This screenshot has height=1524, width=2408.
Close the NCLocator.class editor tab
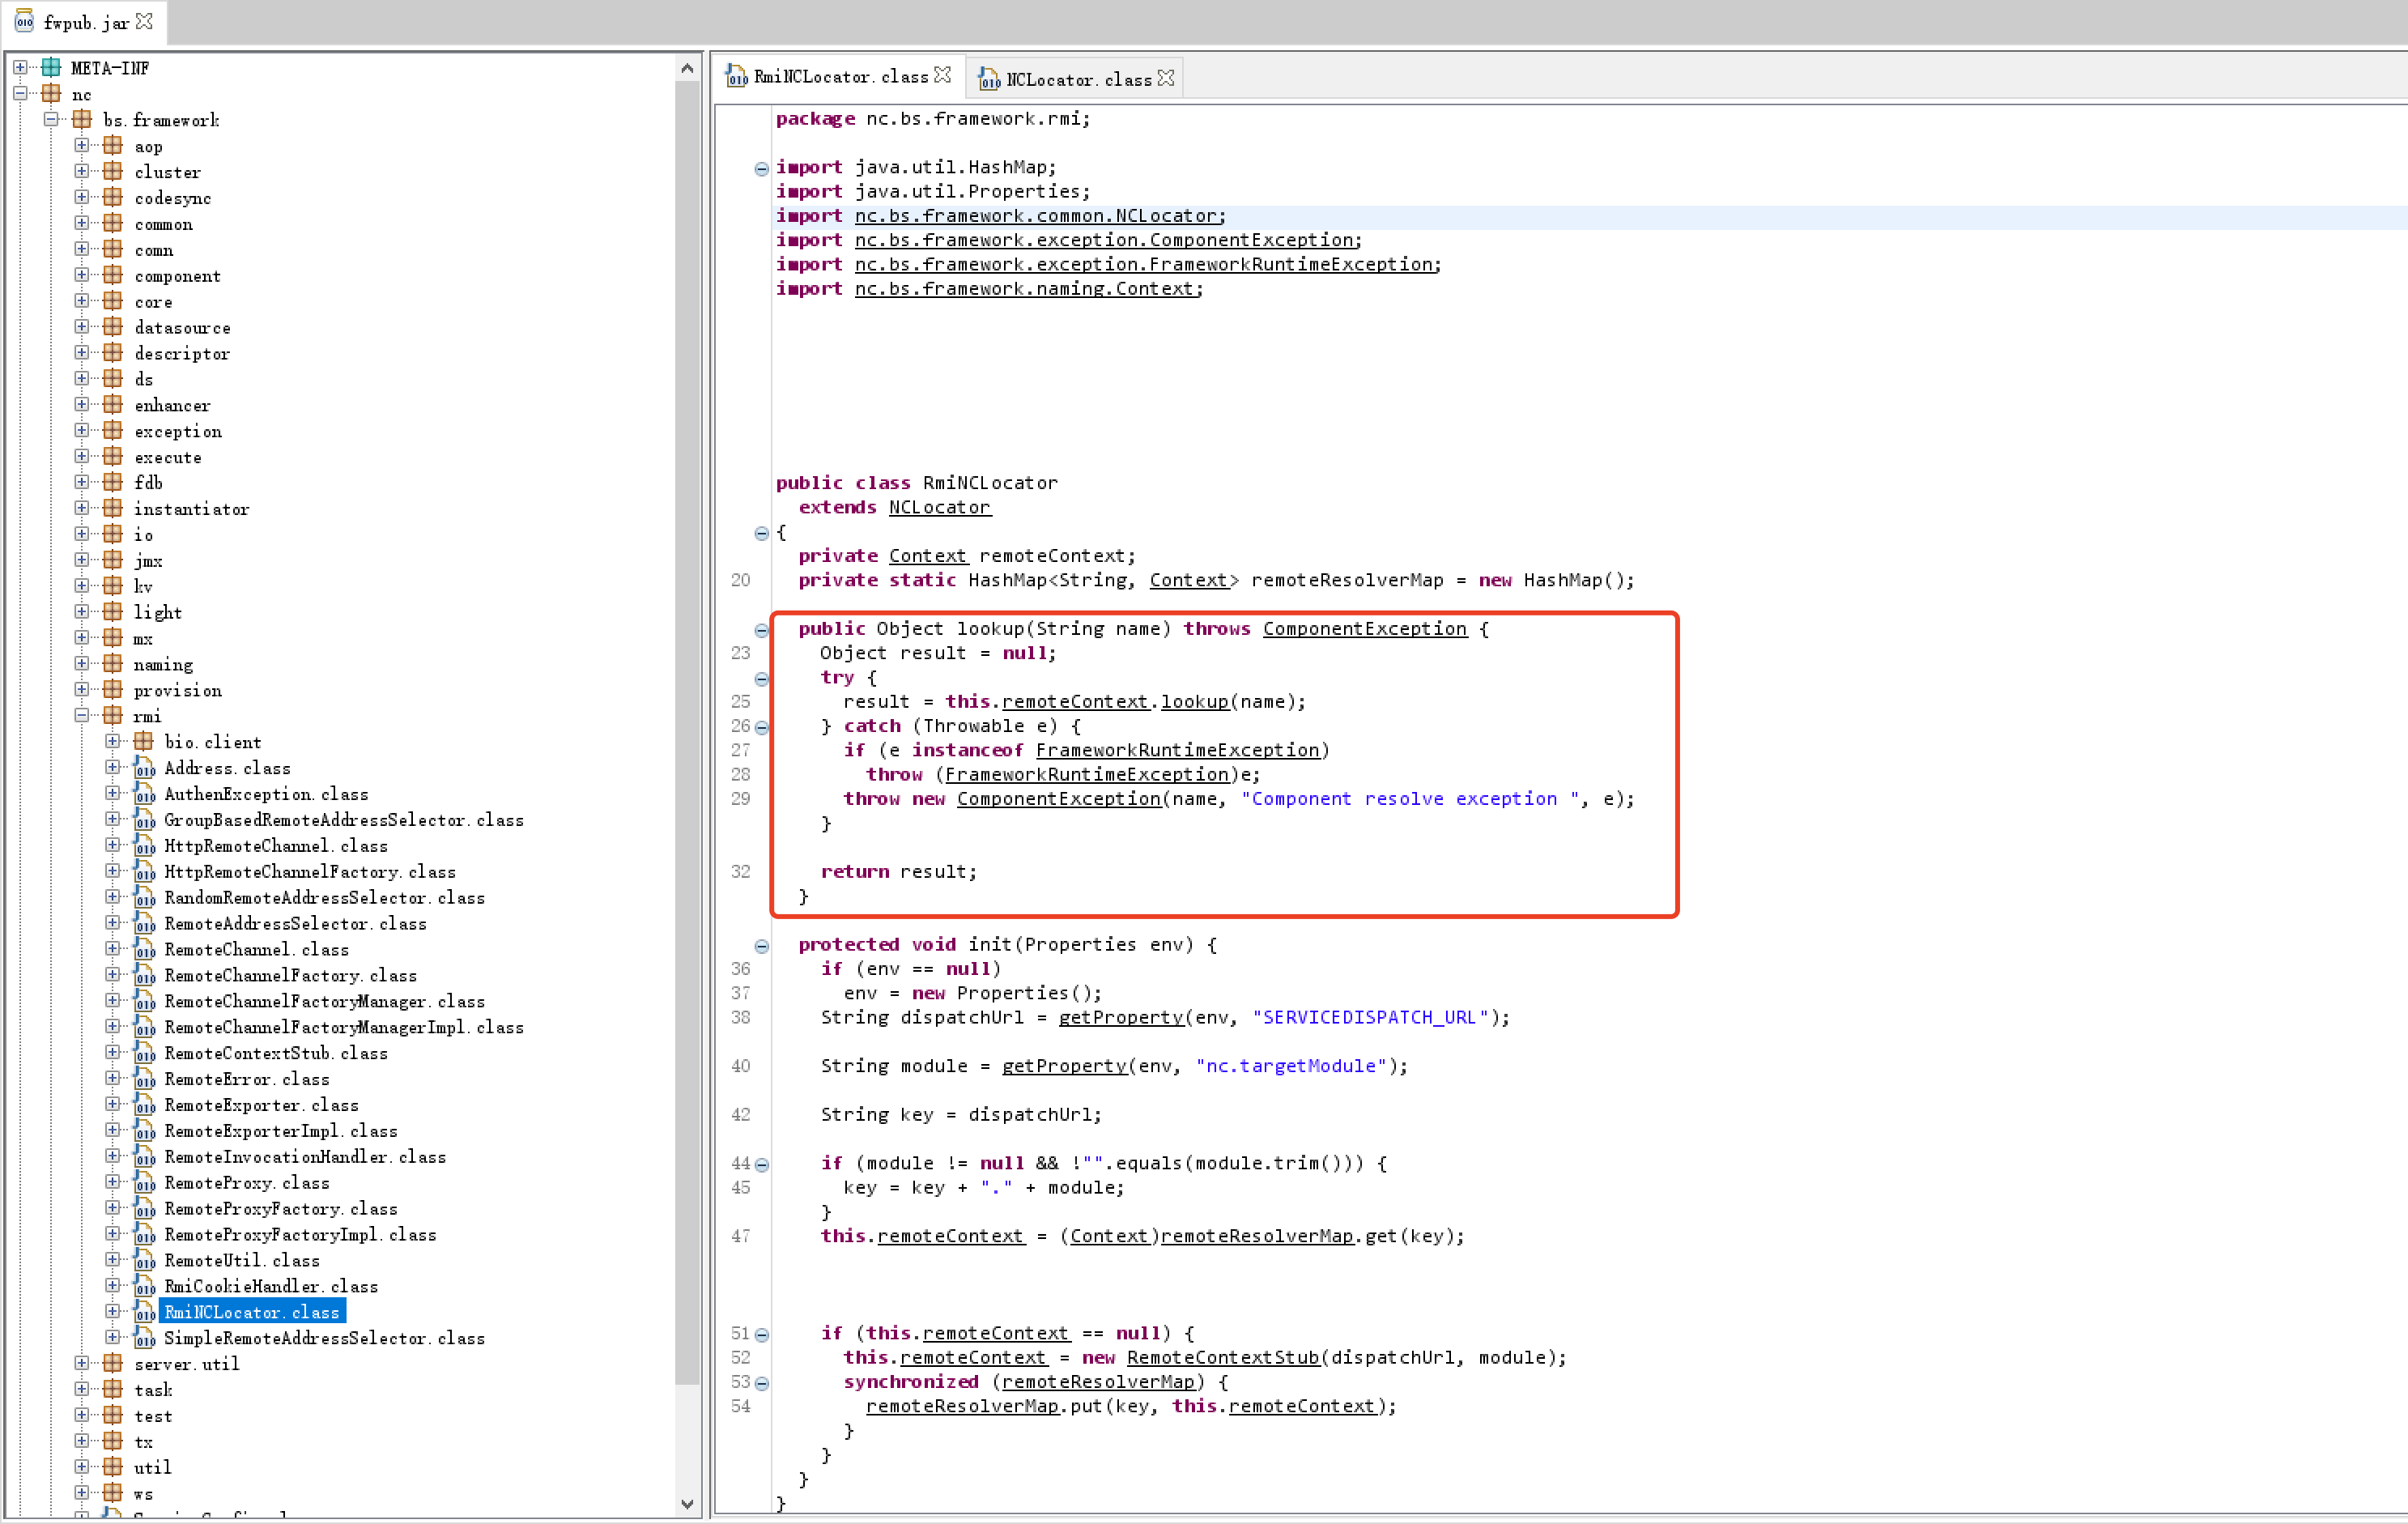pyautogui.click(x=1166, y=78)
